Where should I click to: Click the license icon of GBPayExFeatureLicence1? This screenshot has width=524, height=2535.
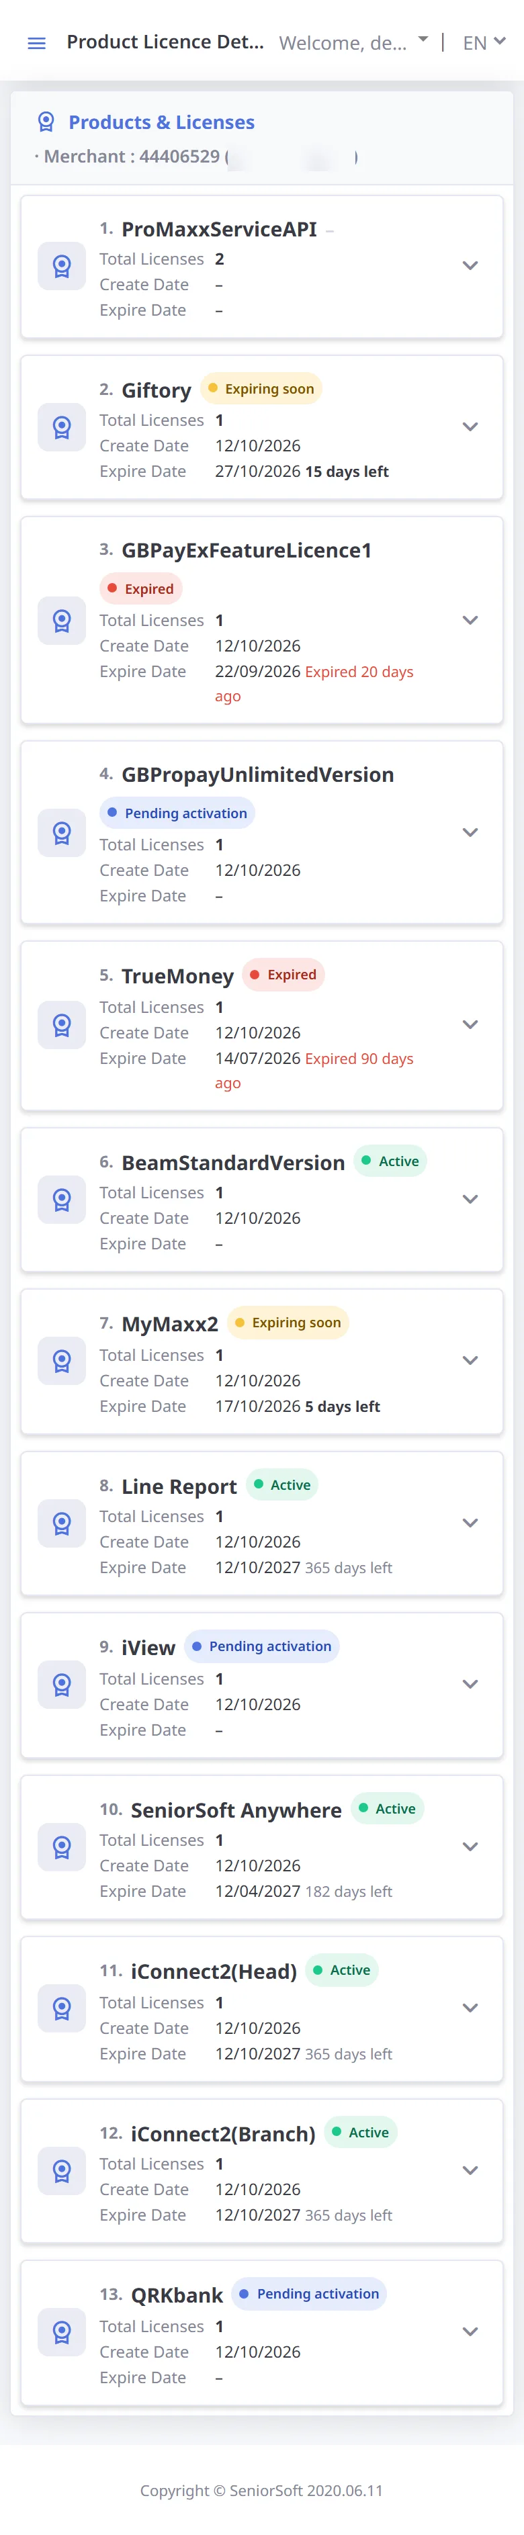click(61, 621)
